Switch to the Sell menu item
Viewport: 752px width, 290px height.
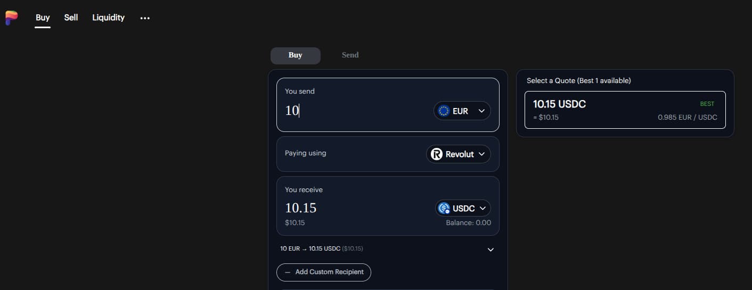[71, 18]
